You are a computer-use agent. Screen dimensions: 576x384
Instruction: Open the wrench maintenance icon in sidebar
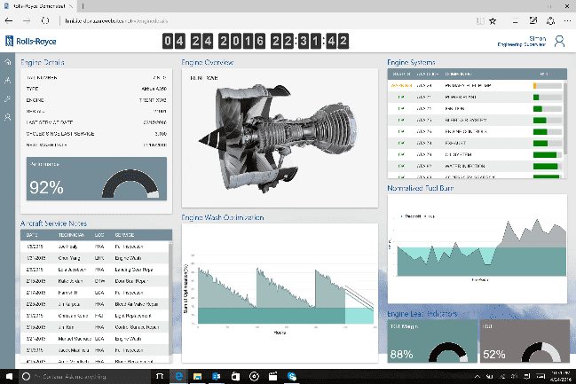pyautogui.click(x=8, y=98)
